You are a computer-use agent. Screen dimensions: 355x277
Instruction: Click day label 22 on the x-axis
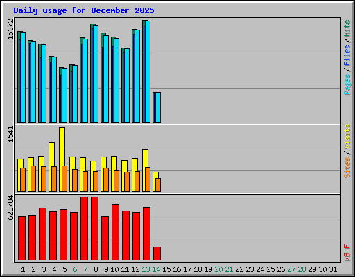(x=239, y=269)
